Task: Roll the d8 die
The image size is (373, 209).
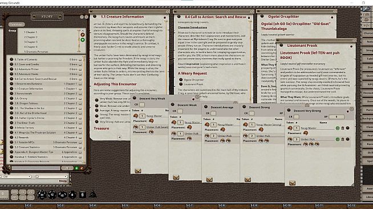Action: pyautogui.click(x=72, y=195)
